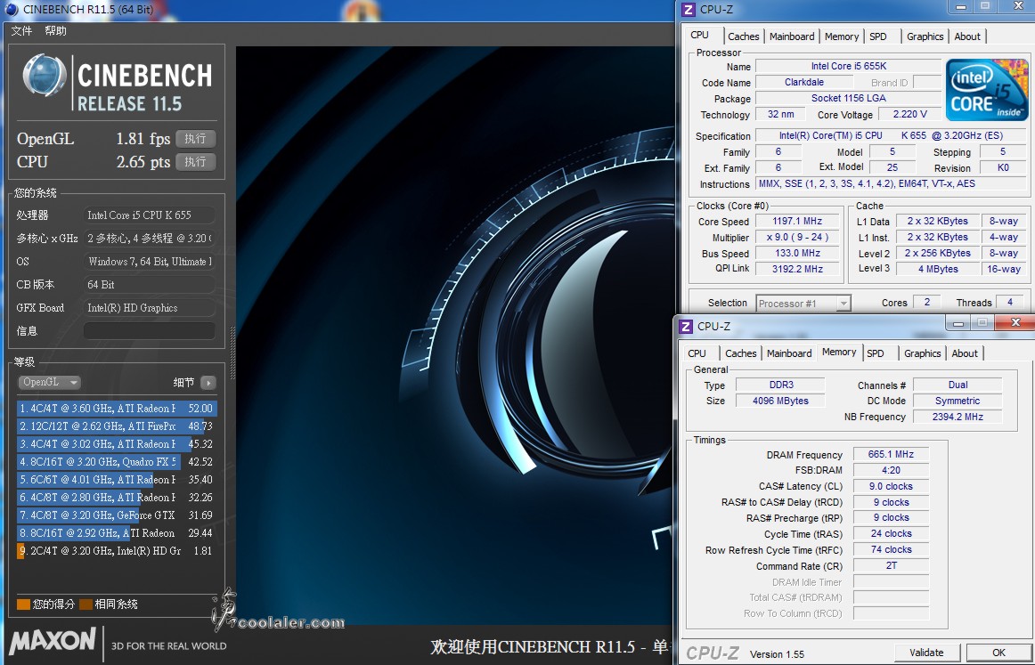Click the panel splitter handle beside rankings
Screen dimensions: 1035x665
(x=232, y=353)
